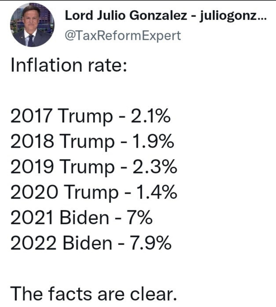Open the @TaxReformExpert handle

122,36
